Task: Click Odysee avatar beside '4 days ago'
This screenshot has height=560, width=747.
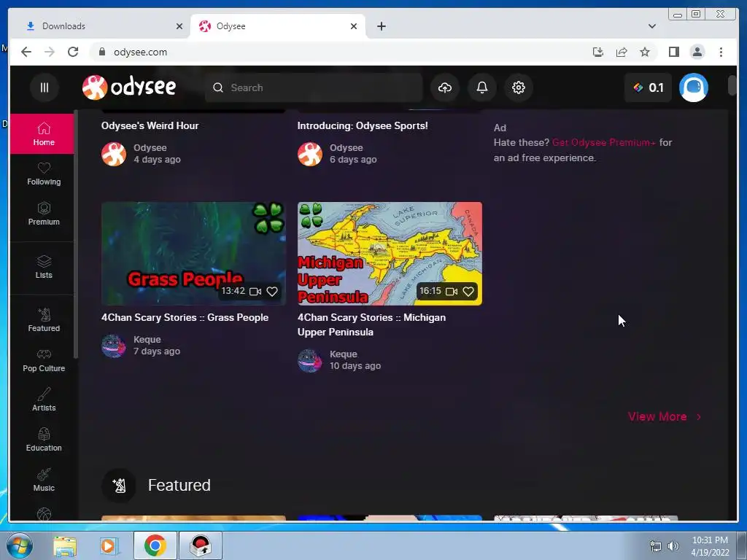Action: (113, 154)
